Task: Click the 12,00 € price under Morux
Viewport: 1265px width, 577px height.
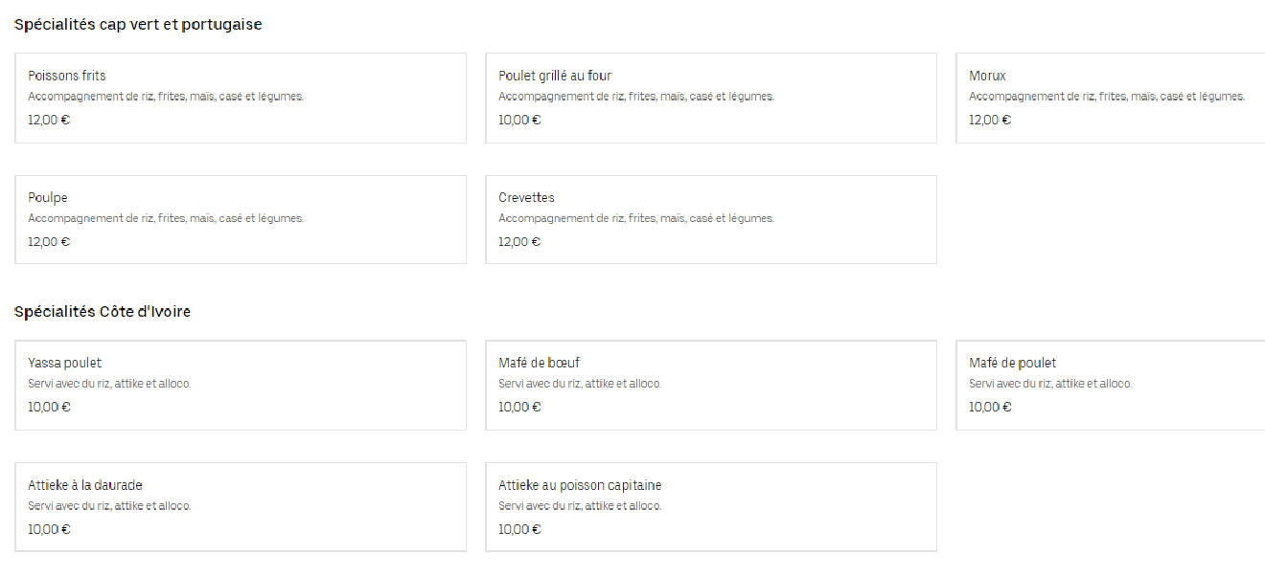Action: click(x=990, y=120)
